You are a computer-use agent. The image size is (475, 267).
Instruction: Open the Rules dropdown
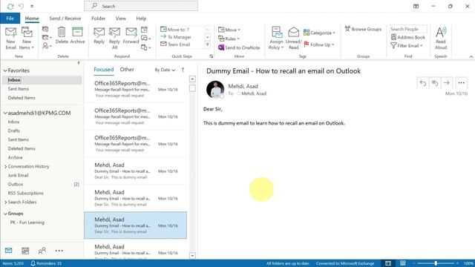click(229, 39)
